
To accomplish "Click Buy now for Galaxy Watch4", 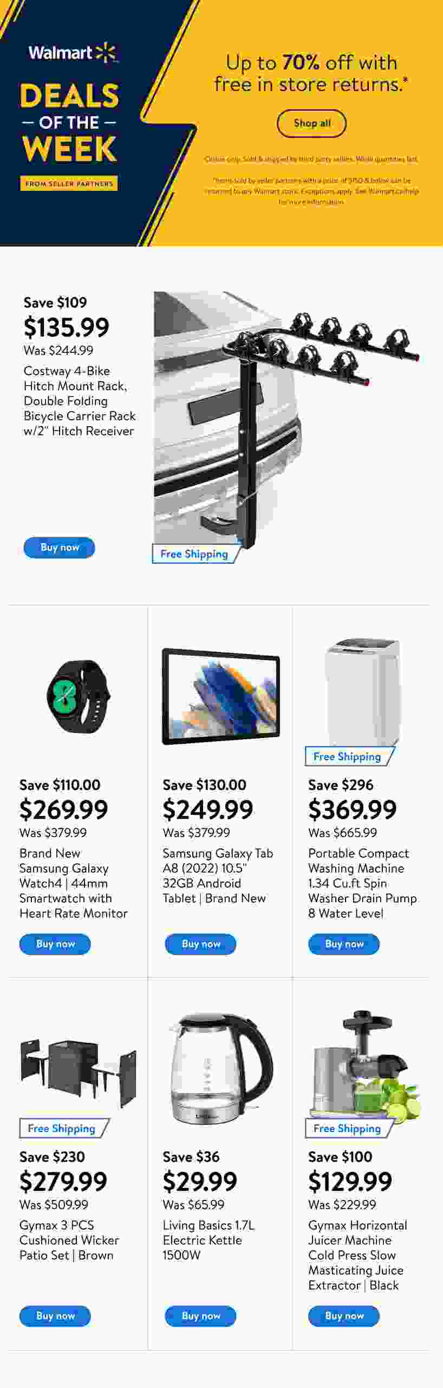I will (x=55, y=944).
